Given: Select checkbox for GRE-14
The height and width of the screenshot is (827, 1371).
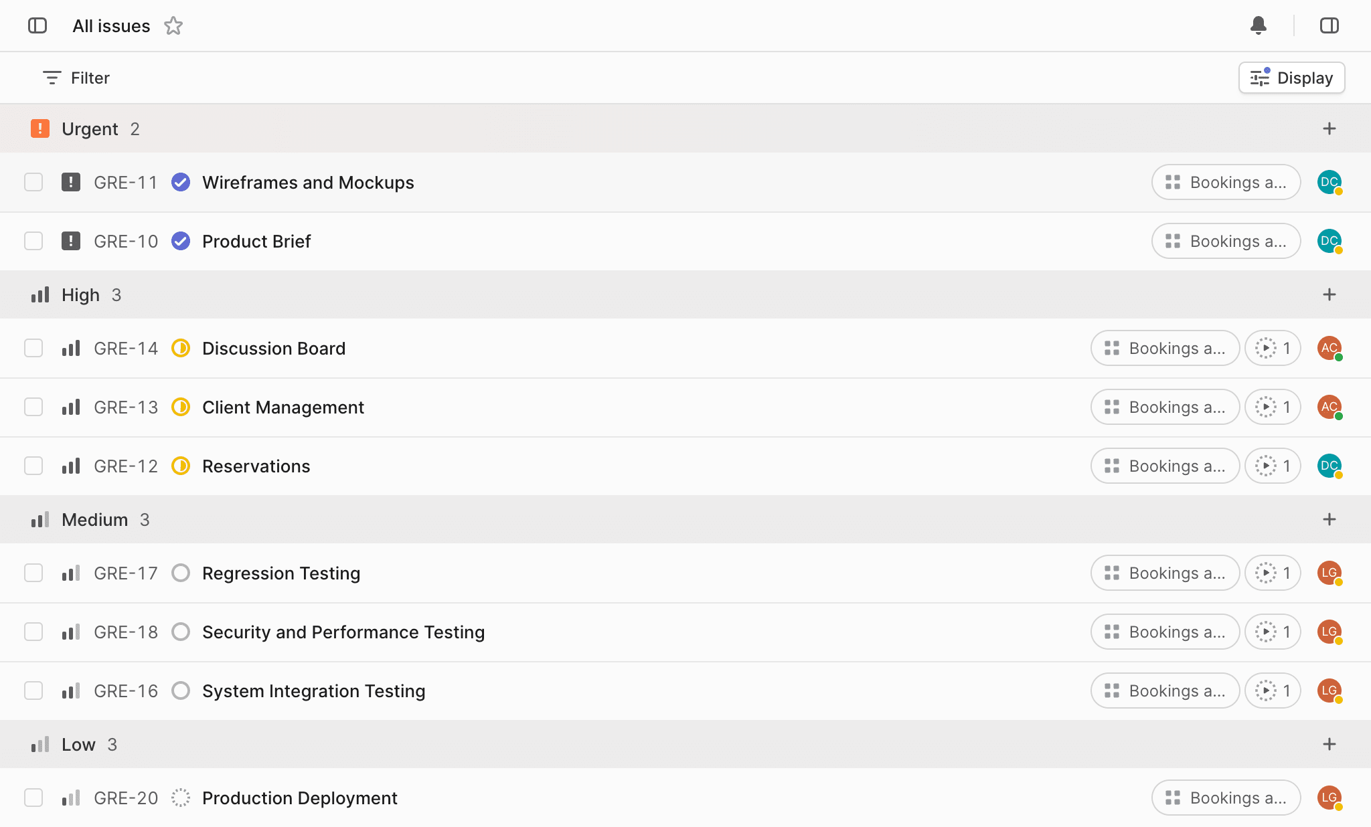Looking at the screenshot, I should [33, 348].
